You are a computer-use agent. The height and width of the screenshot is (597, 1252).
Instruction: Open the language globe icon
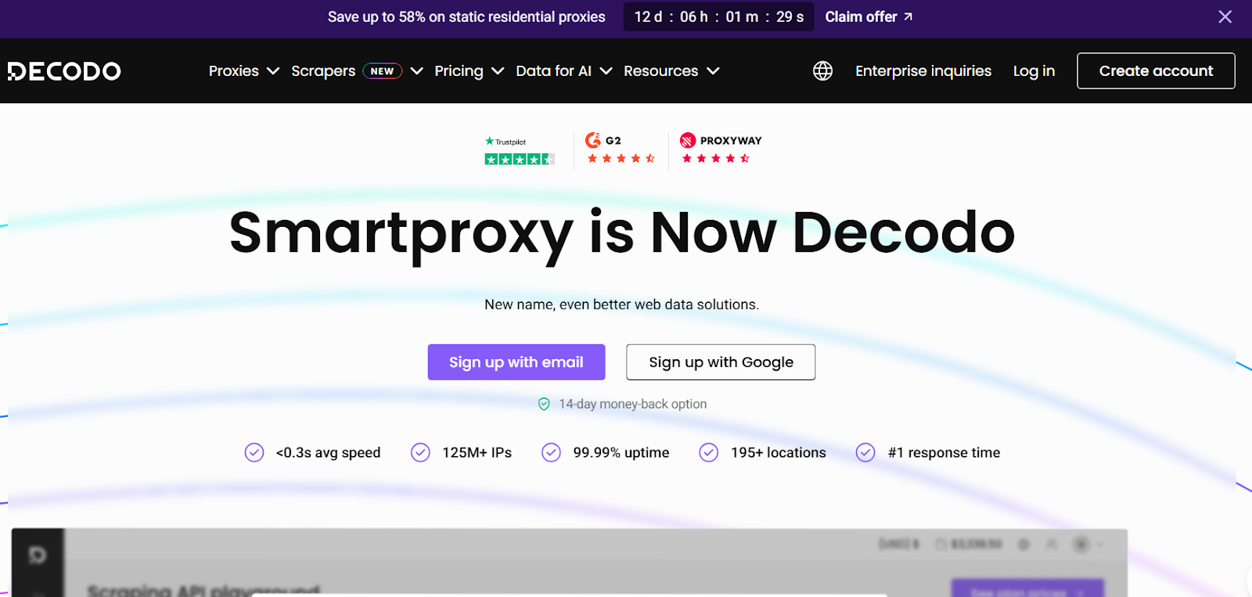[x=822, y=71]
